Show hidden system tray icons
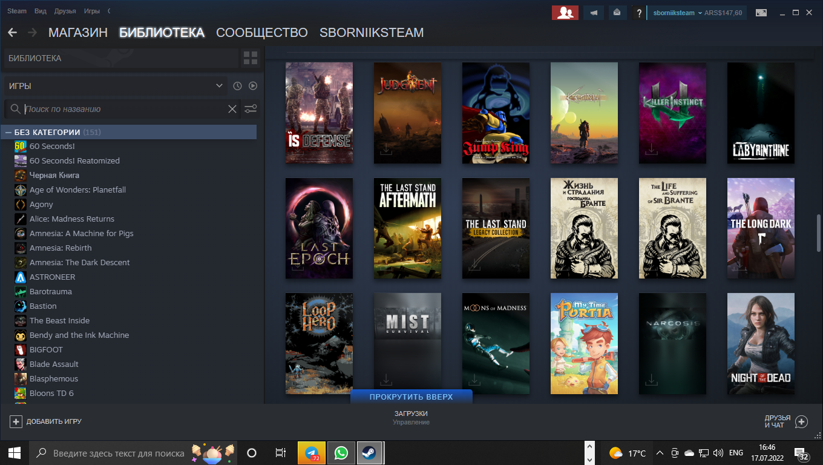 (x=660, y=453)
